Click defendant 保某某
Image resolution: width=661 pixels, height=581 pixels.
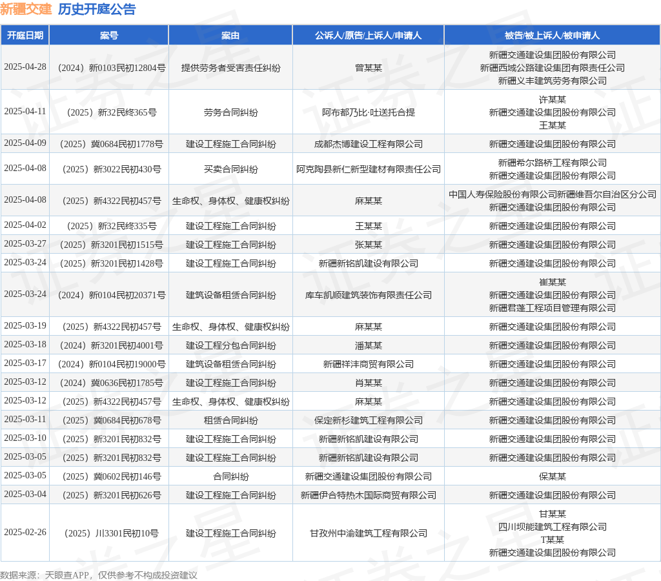click(553, 476)
